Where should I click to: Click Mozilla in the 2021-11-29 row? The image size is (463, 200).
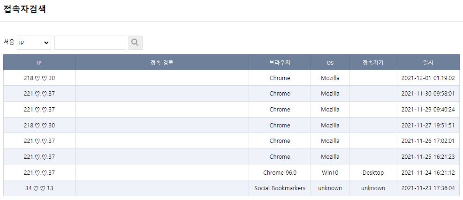(330, 110)
